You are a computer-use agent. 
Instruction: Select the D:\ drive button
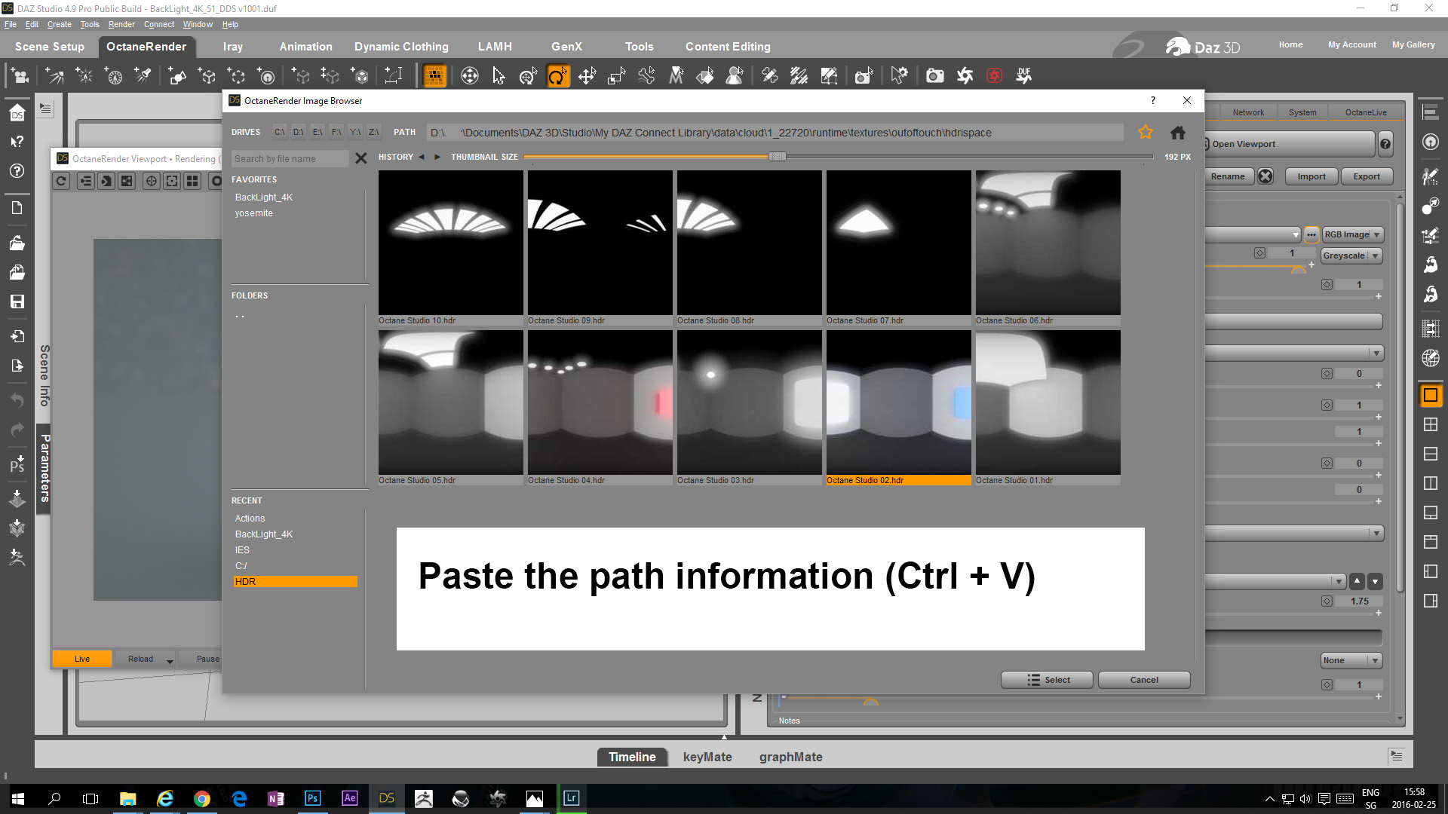(x=299, y=132)
